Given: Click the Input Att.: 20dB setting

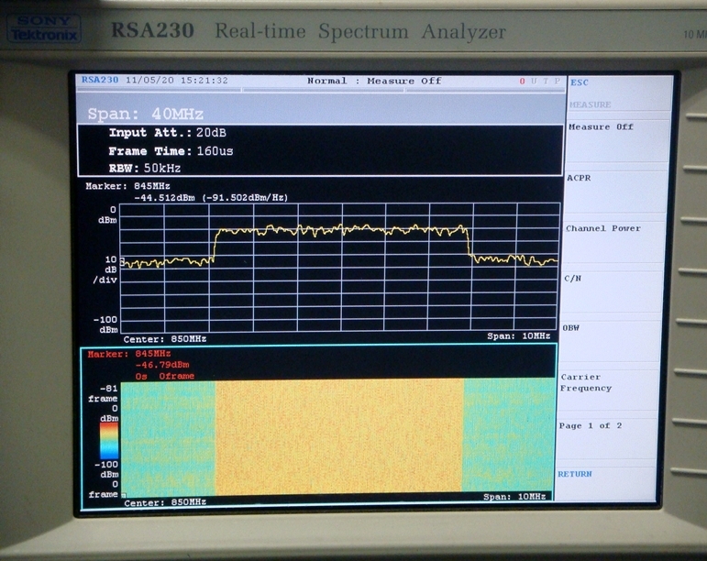Looking at the screenshot, I should click(x=167, y=133).
